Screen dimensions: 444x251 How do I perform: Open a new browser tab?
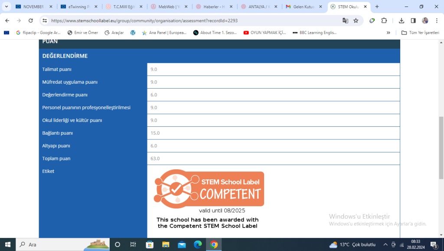click(377, 7)
